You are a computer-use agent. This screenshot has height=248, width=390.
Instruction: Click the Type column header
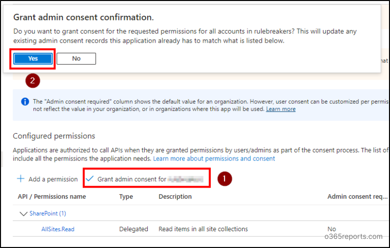pyautogui.click(x=126, y=197)
